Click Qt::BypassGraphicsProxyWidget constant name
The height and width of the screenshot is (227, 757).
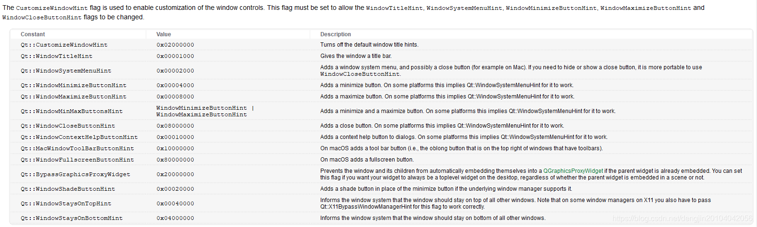tap(76, 174)
